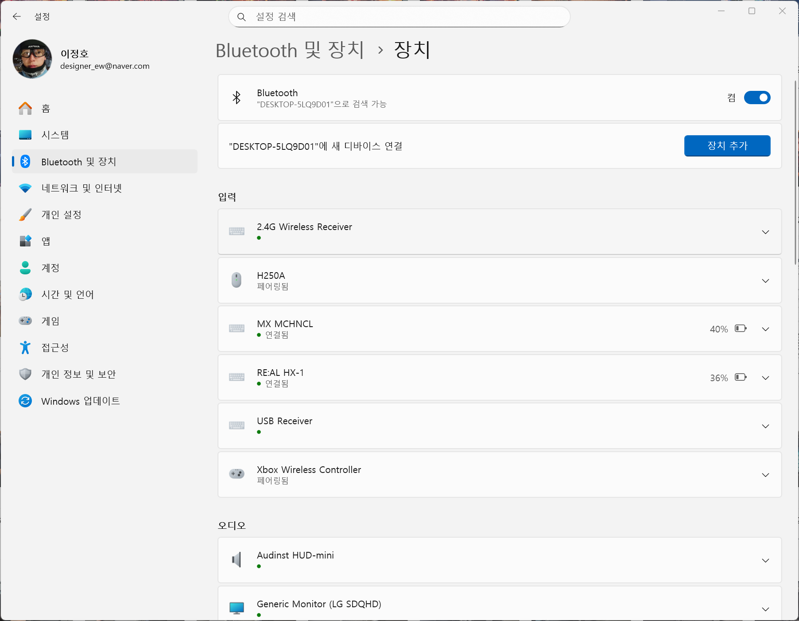Click the keyboard icon for MX MCHNCL
The width and height of the screenshot is (799, 621).
(237, 328)
